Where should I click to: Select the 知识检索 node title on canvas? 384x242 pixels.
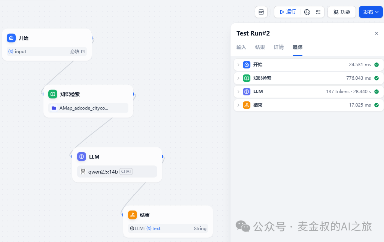70,94
